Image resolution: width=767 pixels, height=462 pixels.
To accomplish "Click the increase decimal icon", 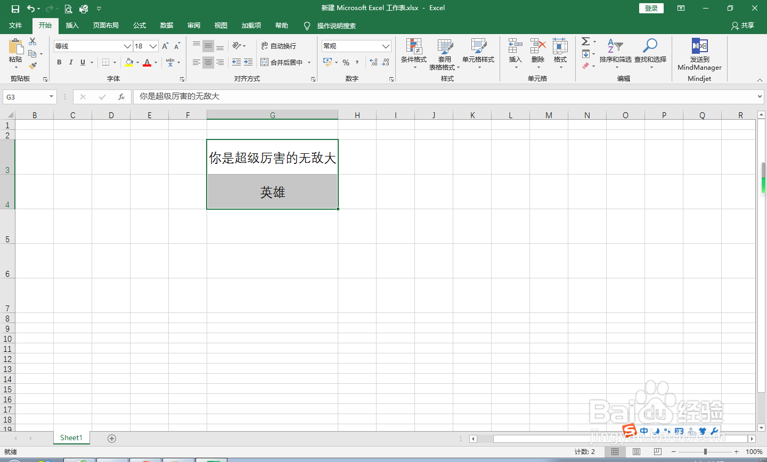I will tap(373, 62).
